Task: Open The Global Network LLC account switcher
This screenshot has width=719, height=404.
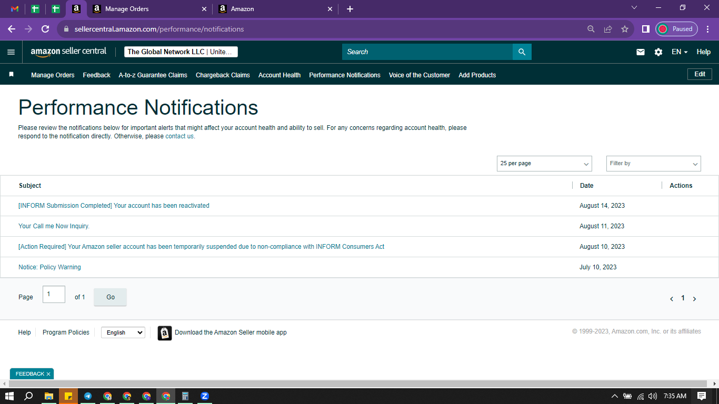Action: (181, 52)
